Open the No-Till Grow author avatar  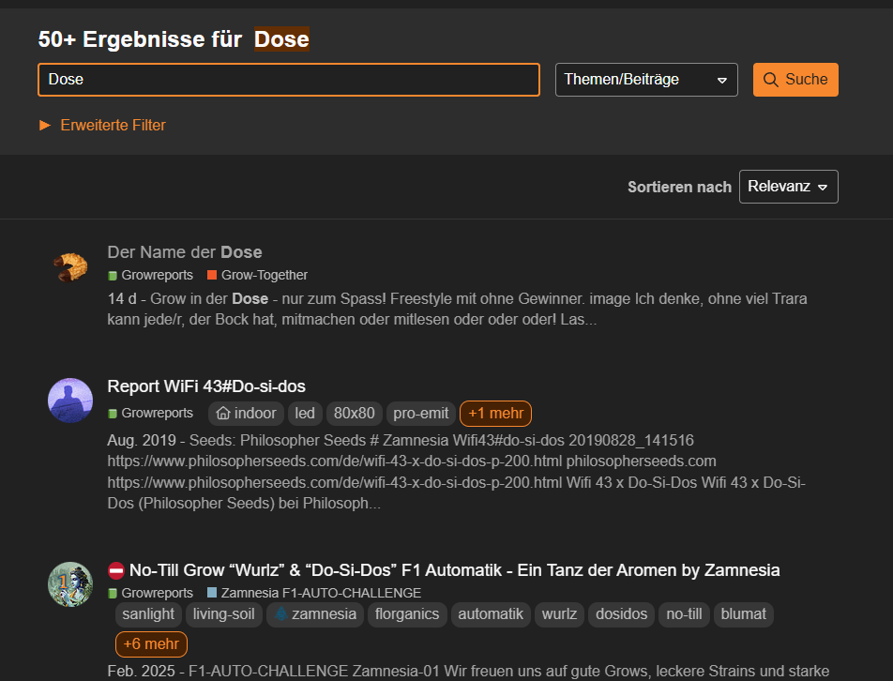[70, 583]
